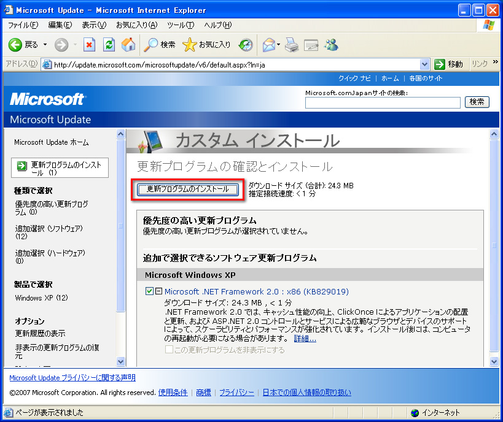Screen dimensions: 503x422
Task: Collapse the .NET Framework 2.0 details
Action: (x=159, y=291)
